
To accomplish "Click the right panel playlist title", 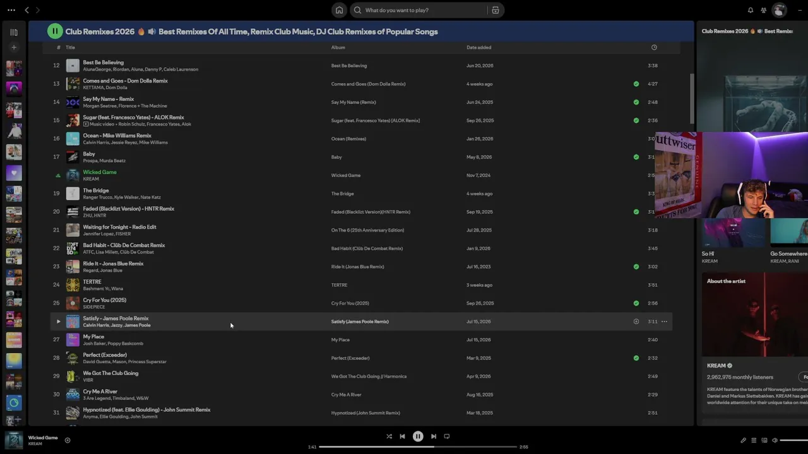I will pos(747,31).
